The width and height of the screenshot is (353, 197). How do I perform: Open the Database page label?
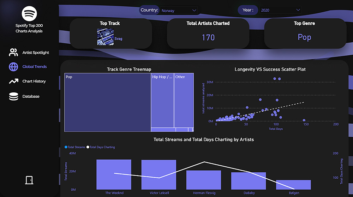[31, 96]
